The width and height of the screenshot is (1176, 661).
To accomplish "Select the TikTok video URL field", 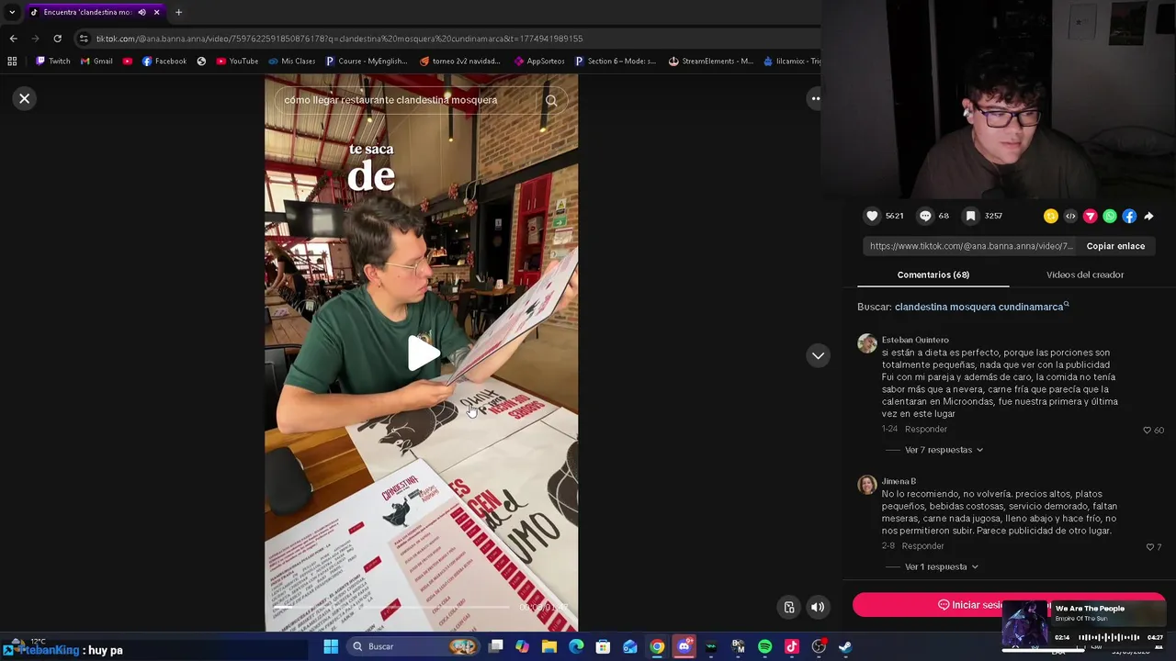I will pyautogui.click(x=971, y=246).
